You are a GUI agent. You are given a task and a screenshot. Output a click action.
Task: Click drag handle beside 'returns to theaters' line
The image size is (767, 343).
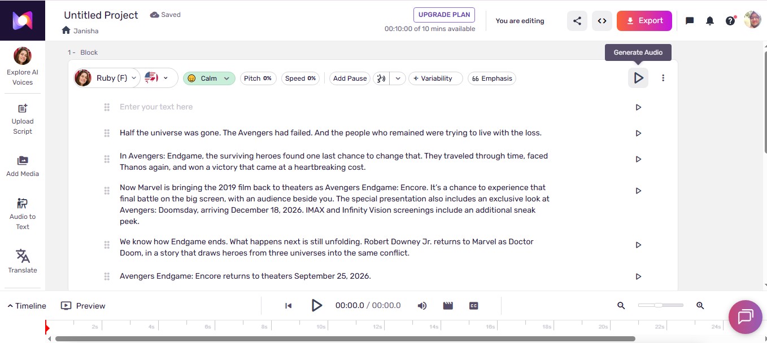coord(107,276)
